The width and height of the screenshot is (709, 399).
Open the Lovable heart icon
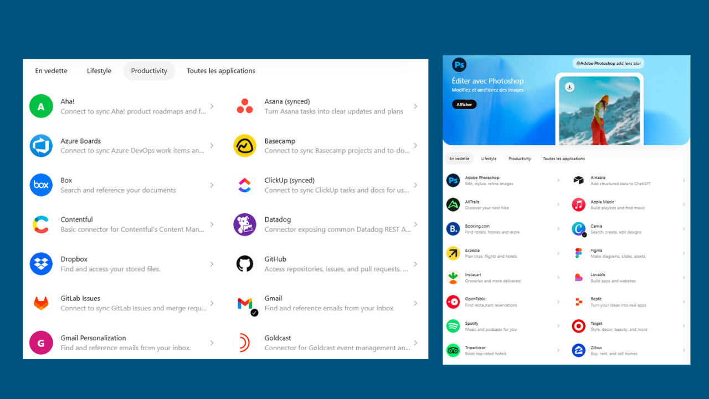point(579,278)
